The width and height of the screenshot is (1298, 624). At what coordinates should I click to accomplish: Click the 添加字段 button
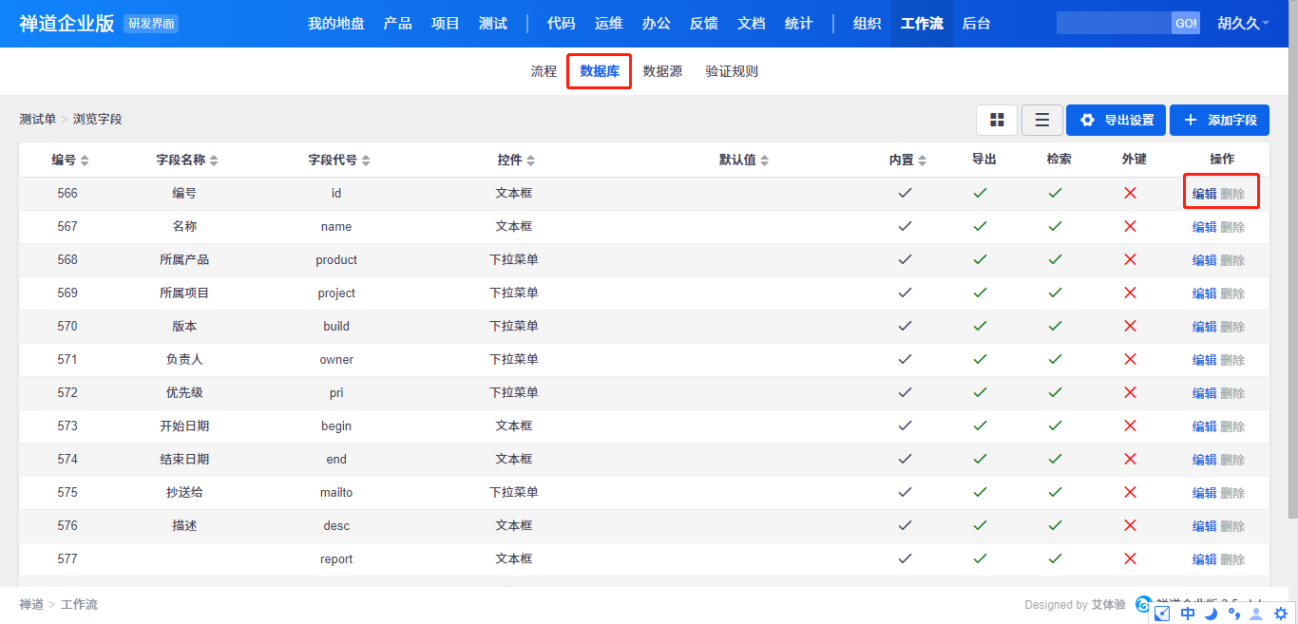point(1219,121)
